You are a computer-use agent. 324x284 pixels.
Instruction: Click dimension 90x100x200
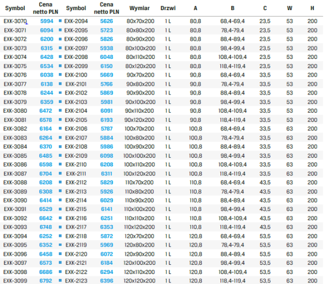coord(140,102)
